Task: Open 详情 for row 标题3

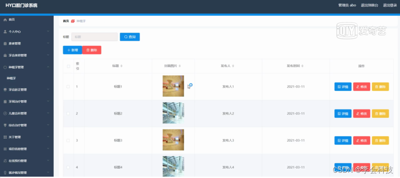Action: pyautogui.click(x=343, y=140)
